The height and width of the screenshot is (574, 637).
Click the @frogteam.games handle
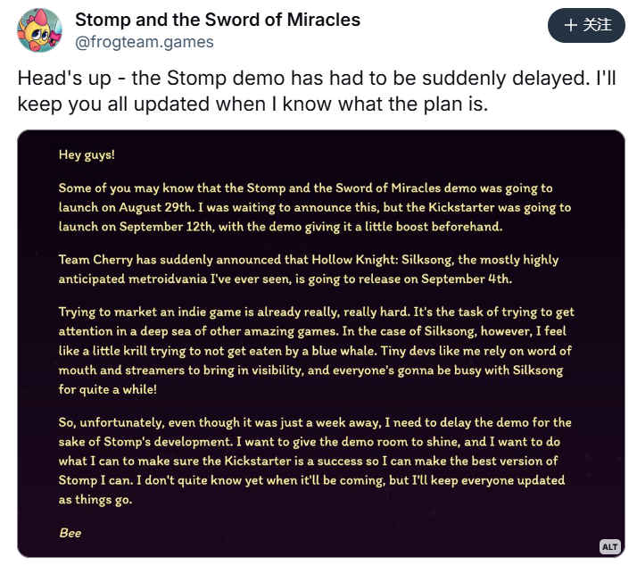(145, 41)
